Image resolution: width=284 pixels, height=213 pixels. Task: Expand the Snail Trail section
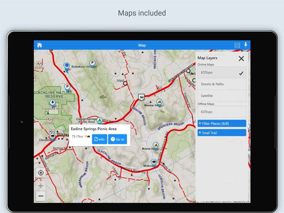222,133
